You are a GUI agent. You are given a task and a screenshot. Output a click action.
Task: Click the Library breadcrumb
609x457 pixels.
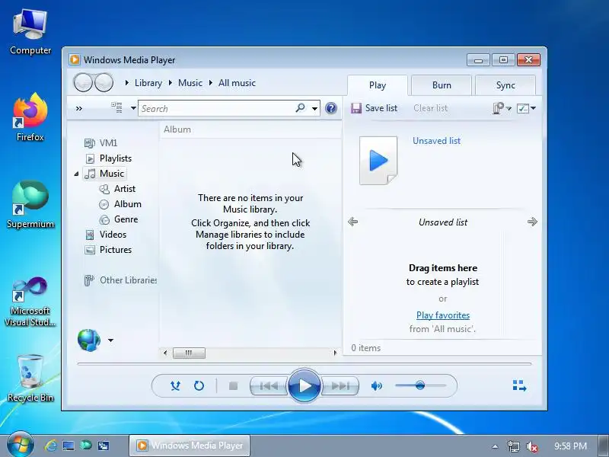148,83
